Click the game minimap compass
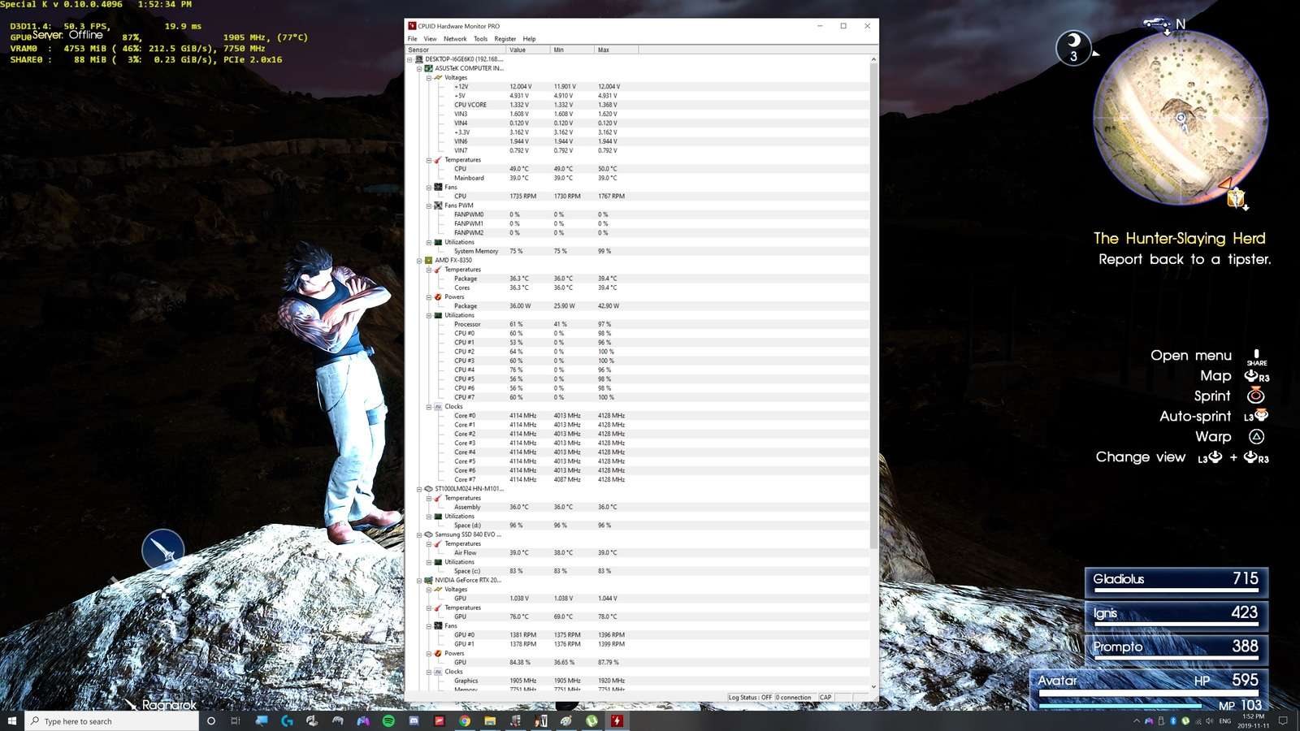The height and width of the screenshot is (731, 1300). pos(1181,117)
